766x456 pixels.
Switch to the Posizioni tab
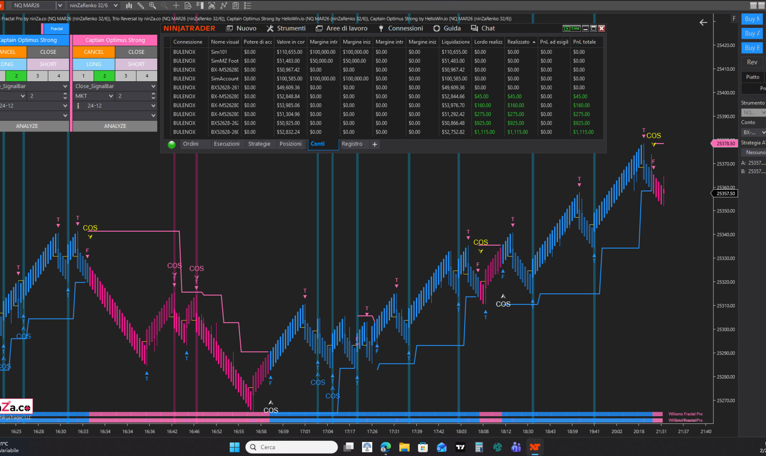pos(290,144)
